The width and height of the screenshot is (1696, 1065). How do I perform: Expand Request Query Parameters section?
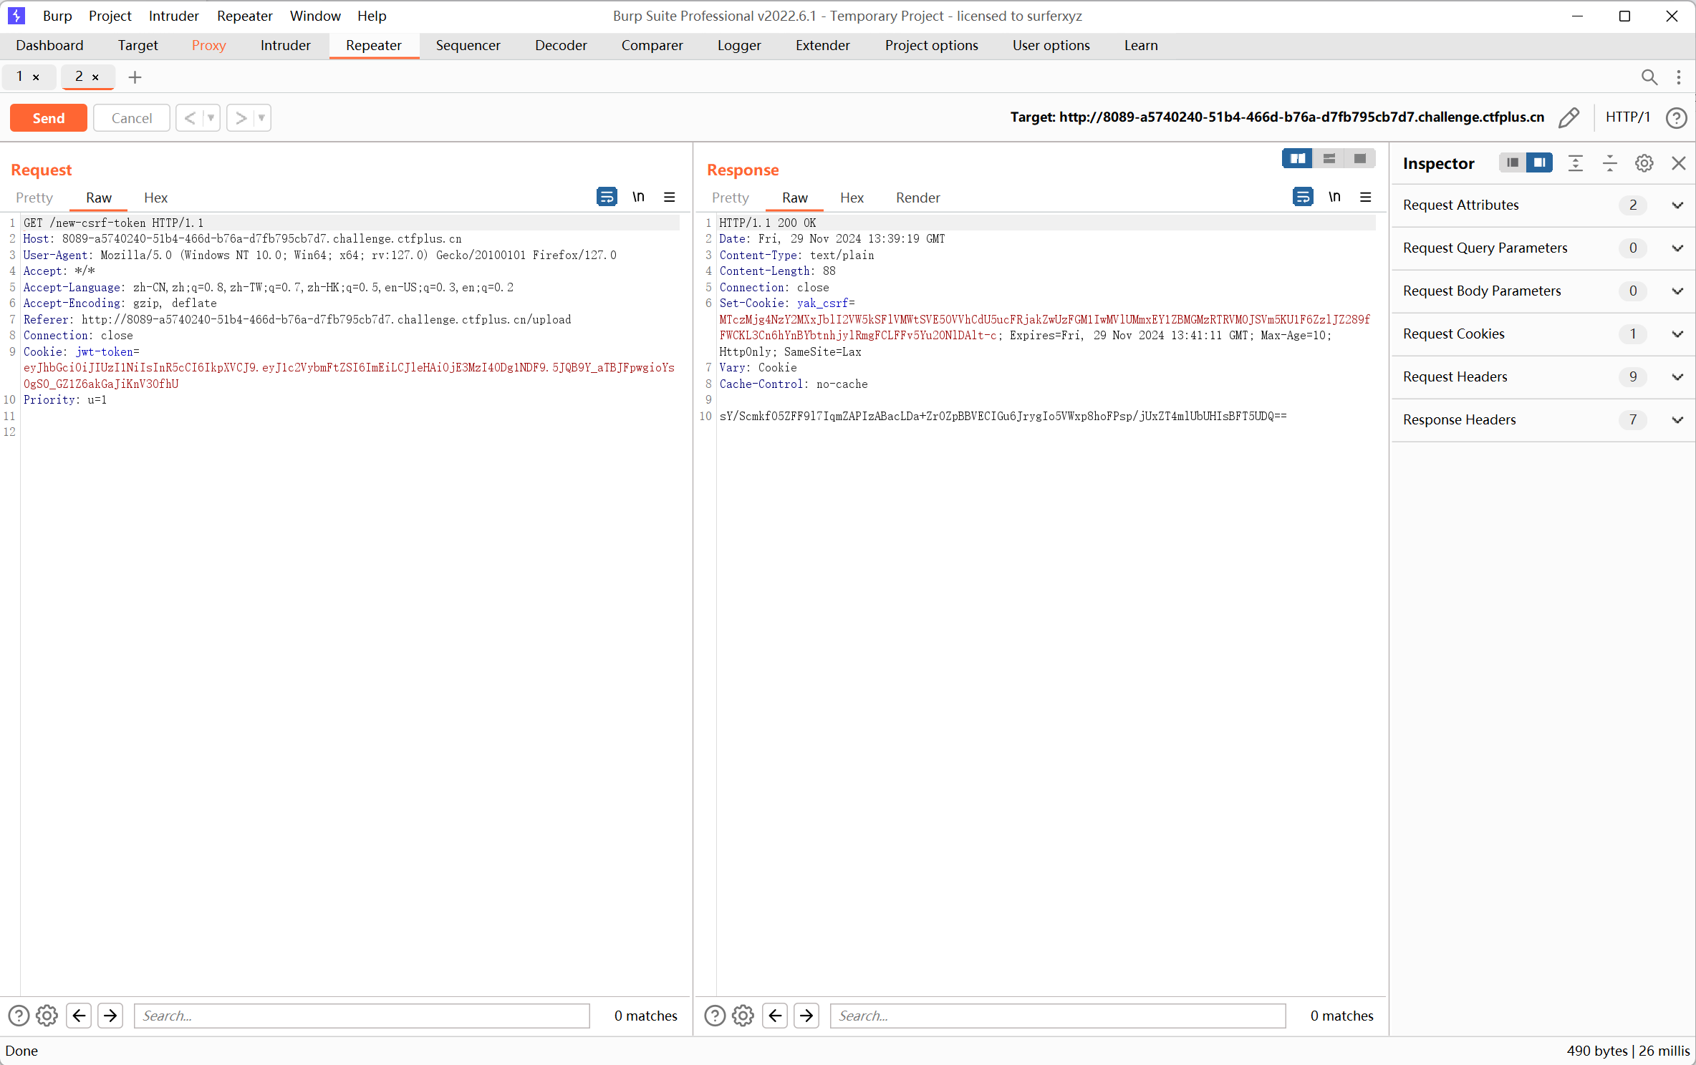coord(1677,248)
